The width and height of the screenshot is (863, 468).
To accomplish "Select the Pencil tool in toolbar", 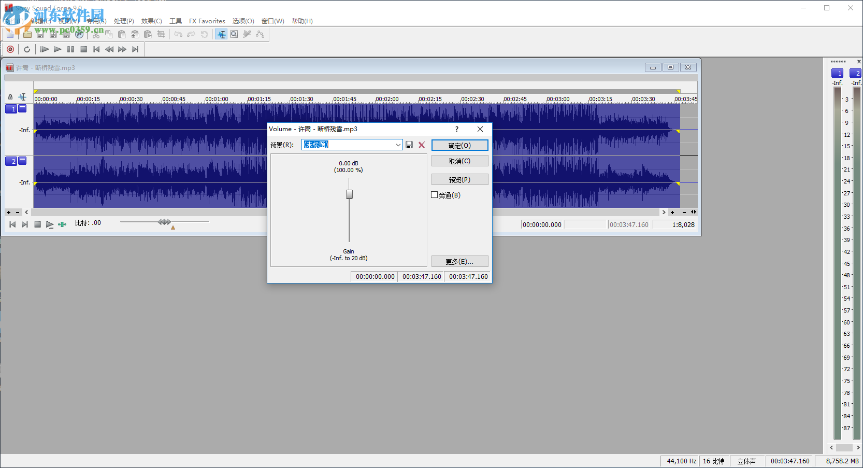I will coord(247,34).
